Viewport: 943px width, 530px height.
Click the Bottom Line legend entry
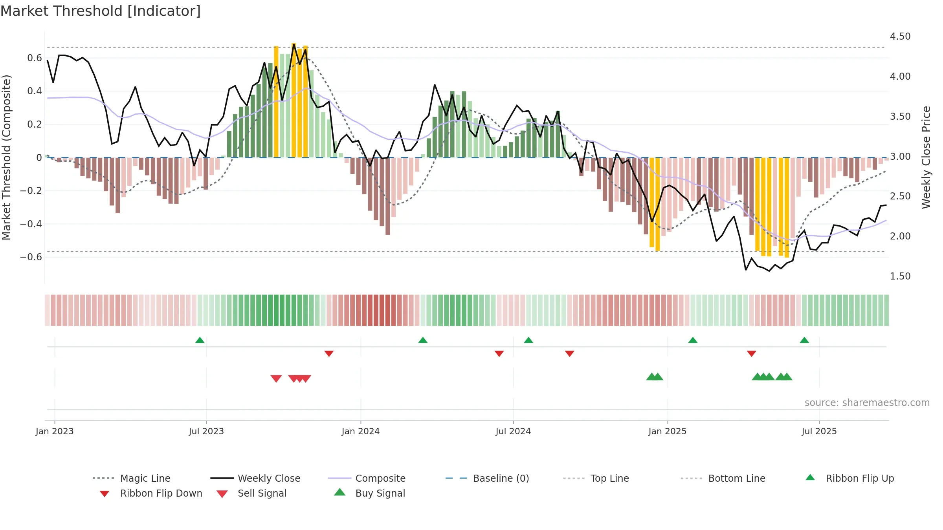(x=723, y=478)
